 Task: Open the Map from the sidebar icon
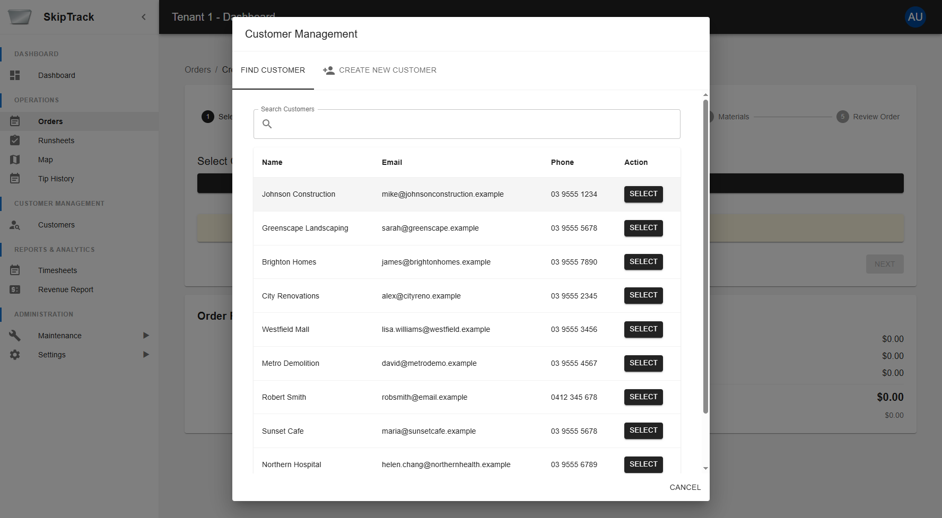(x=15, y=159)
